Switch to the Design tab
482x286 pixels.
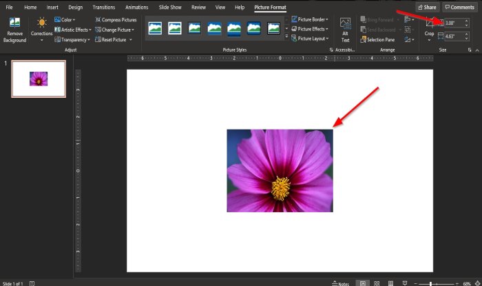click(x=76, y=7)
